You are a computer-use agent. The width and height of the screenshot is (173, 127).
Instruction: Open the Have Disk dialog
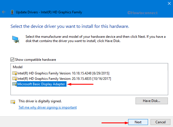point(152,101)
